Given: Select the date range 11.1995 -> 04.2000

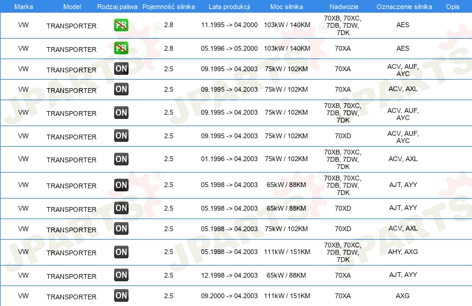Looking at the screenshot, I should (x=229, y=25).
